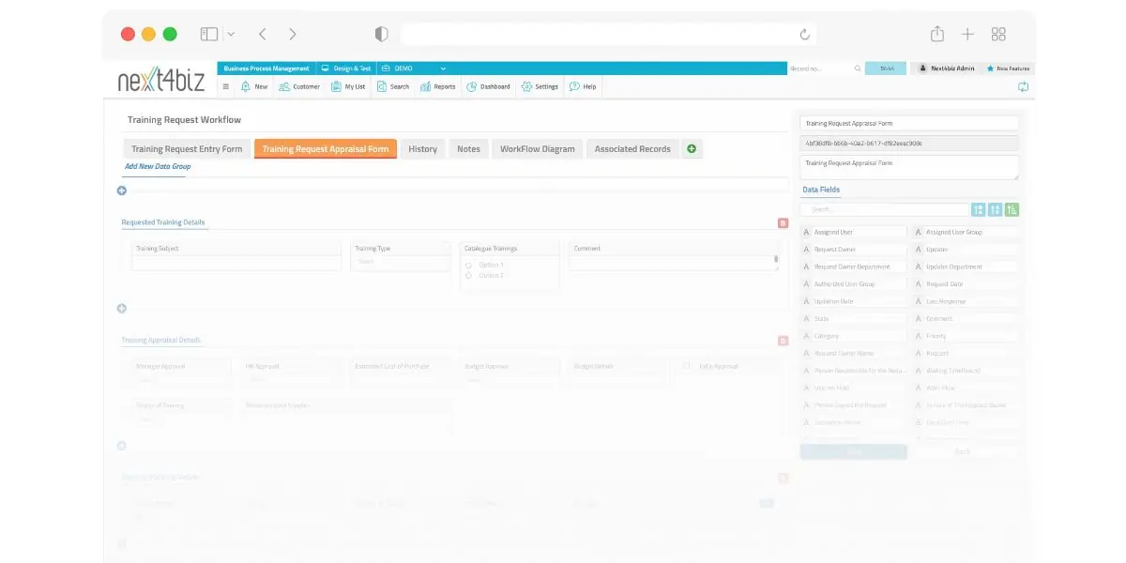1126x563 pixels.
Task: Open Customer from the toolbar
Action: pos(299,86)
